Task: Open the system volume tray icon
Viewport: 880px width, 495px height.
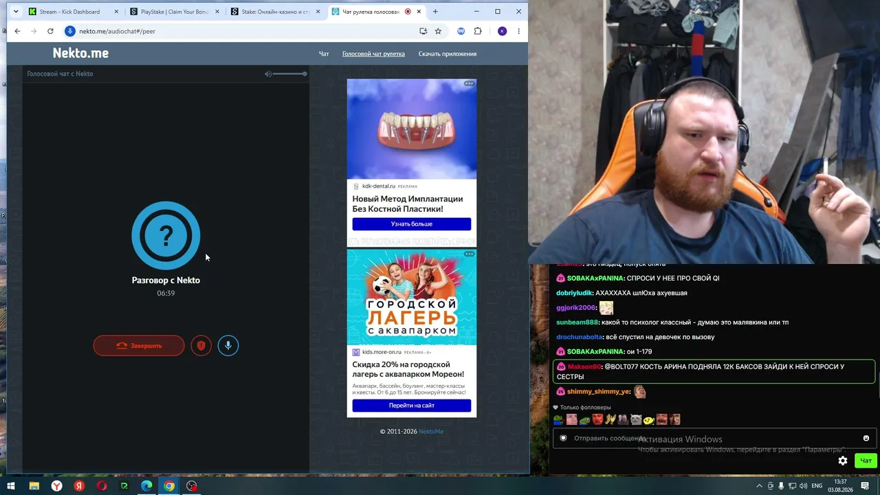Action: (x=802, y=486)
